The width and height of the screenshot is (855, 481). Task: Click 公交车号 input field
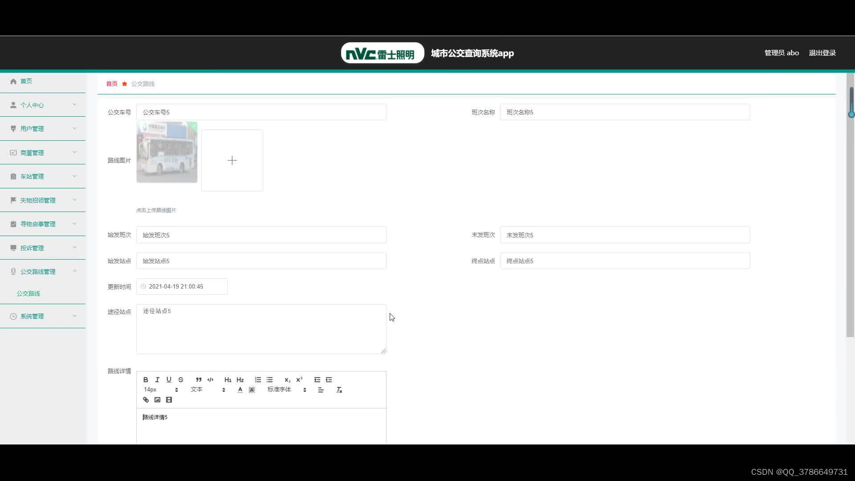pyautogui.click(x=261, y=112)
